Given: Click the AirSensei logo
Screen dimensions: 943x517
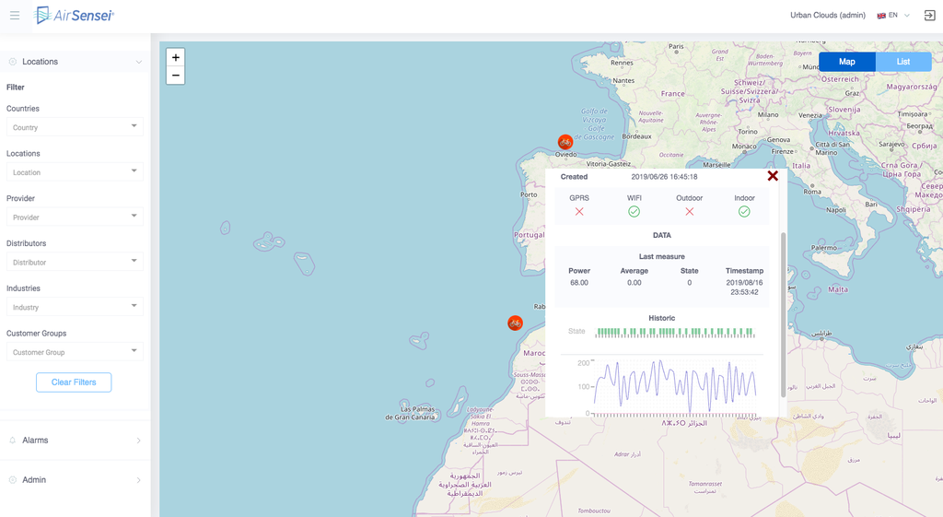Looking at the screenshot, I should [74, 16].
